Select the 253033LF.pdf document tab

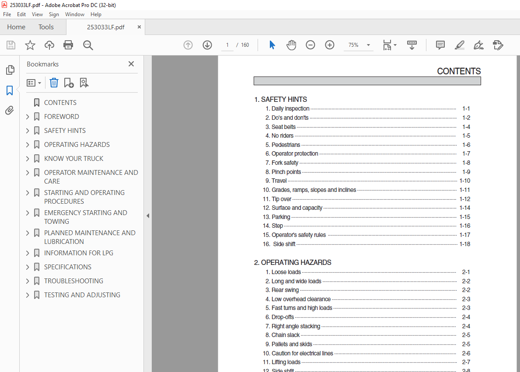[105, 27]
